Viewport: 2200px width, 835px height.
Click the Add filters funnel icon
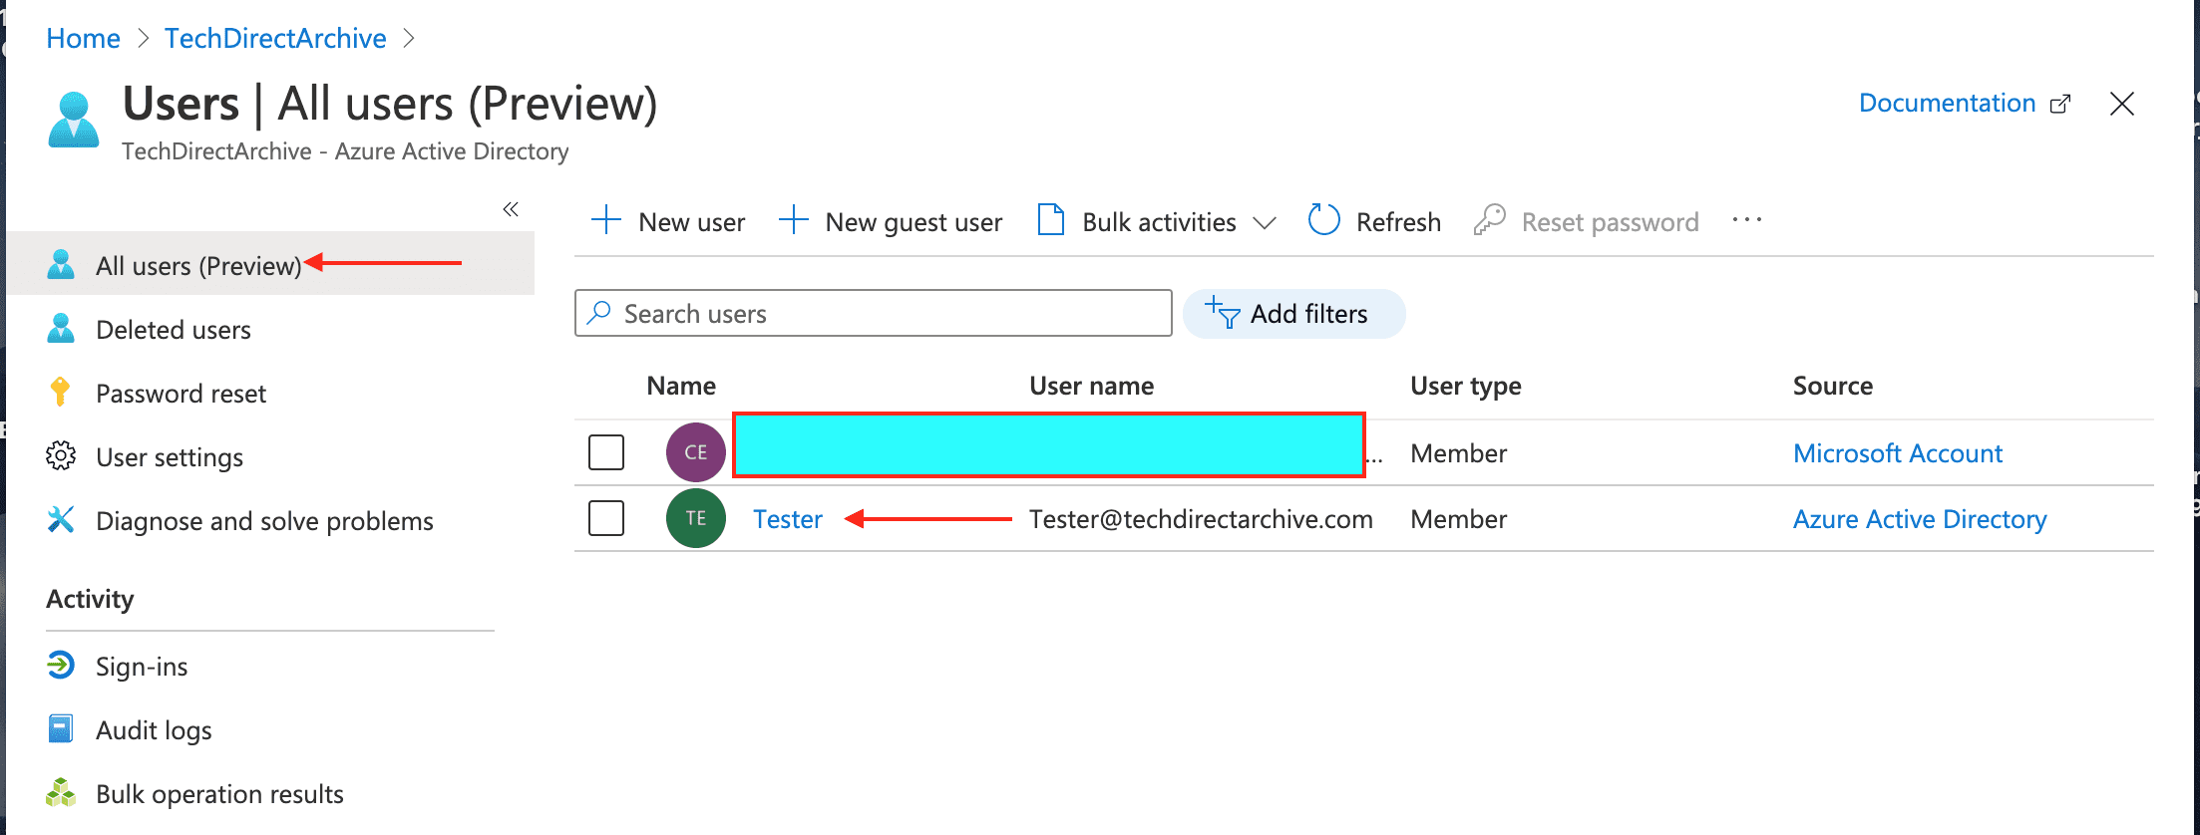pos(1223,313)
